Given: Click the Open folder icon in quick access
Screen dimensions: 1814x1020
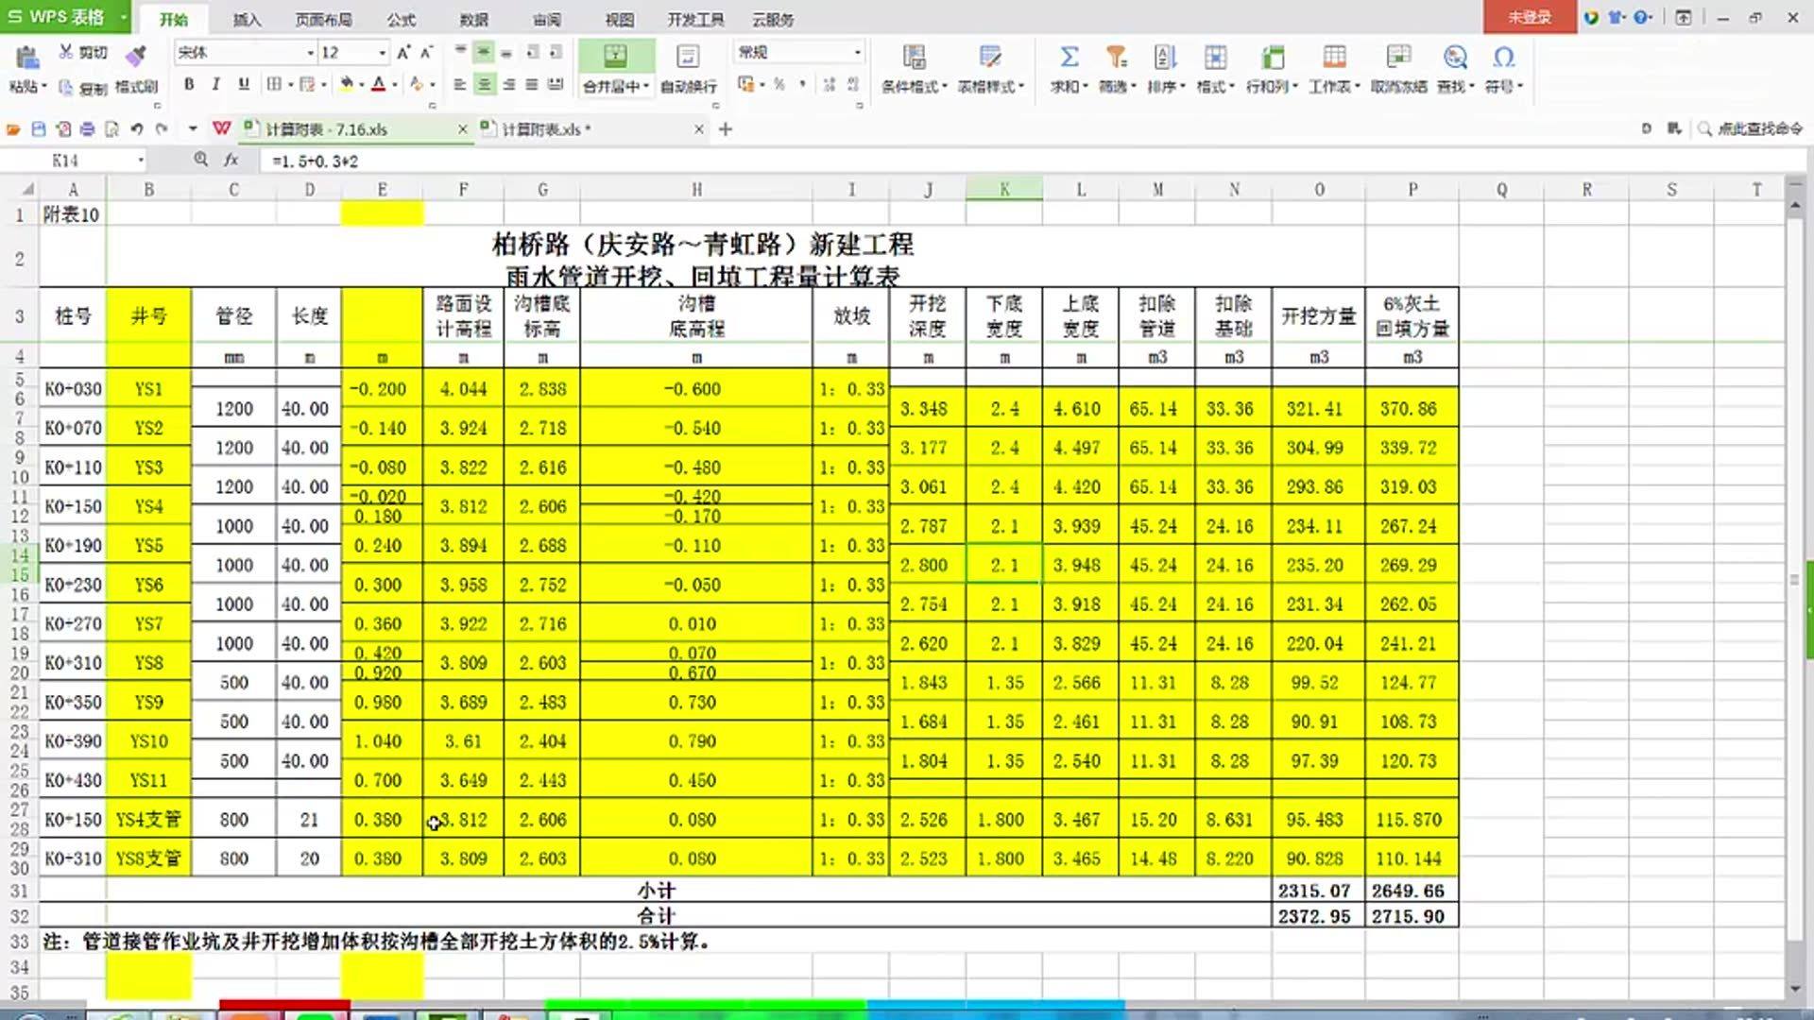Looking at the screenshot, I should [x=14, y=129].
